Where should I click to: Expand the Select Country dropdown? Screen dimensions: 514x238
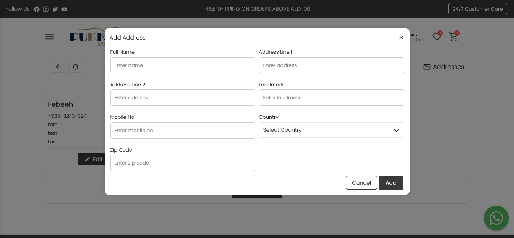(x=331, y=130)
